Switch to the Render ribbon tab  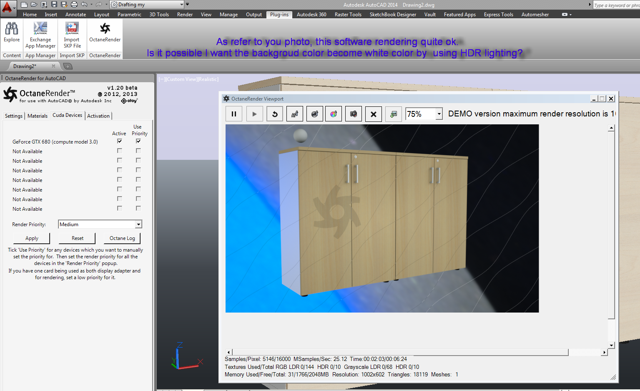[185, 15]
